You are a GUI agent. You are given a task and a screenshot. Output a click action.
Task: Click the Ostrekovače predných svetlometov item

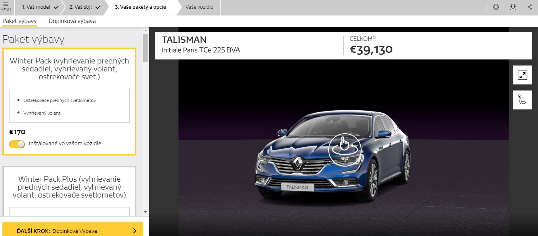(x=59, y=100)
